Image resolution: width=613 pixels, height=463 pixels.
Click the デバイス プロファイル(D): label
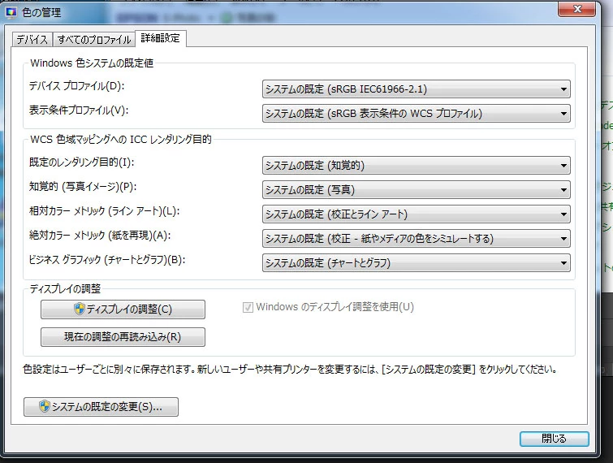coord(76,86)
